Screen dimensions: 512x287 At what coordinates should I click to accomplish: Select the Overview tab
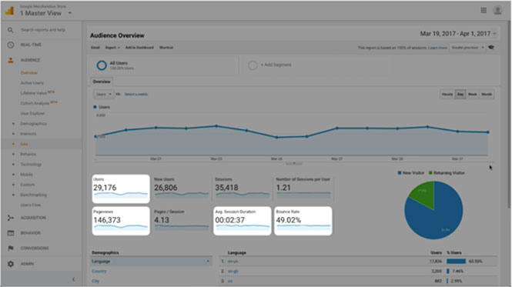coord(102,82)
